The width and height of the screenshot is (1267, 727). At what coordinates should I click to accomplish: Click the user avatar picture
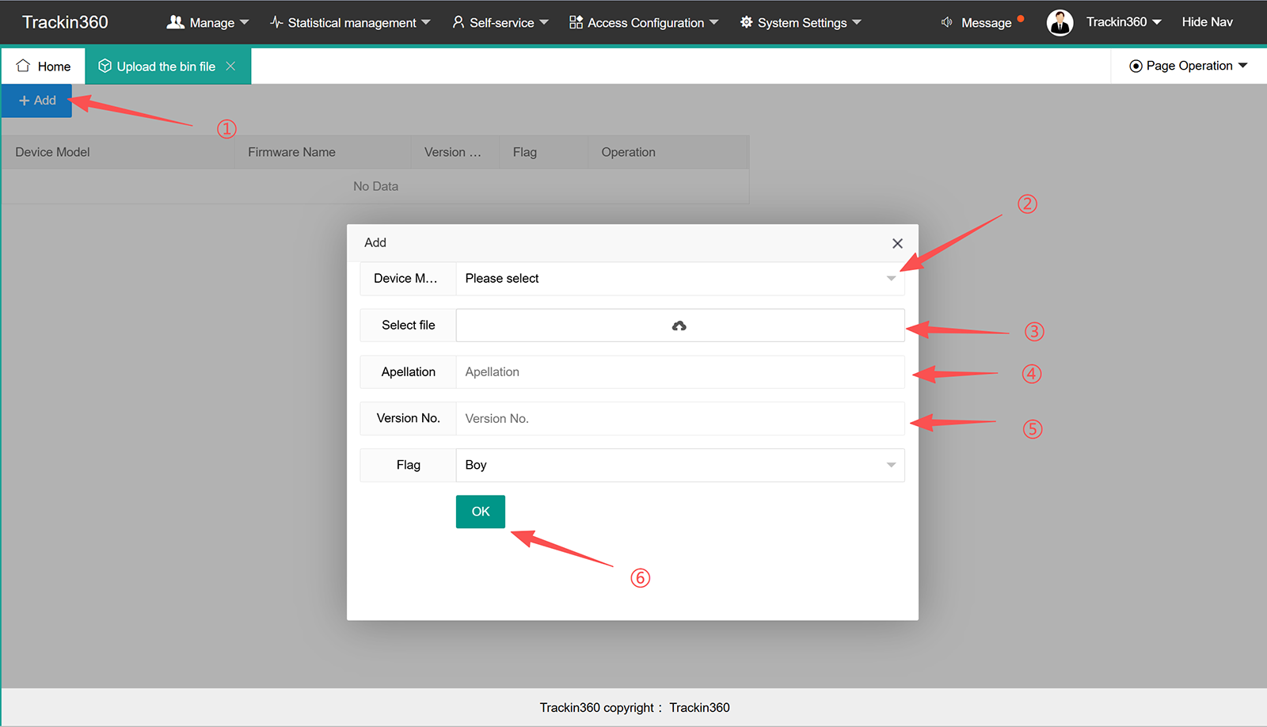(x=1060, y=22)
